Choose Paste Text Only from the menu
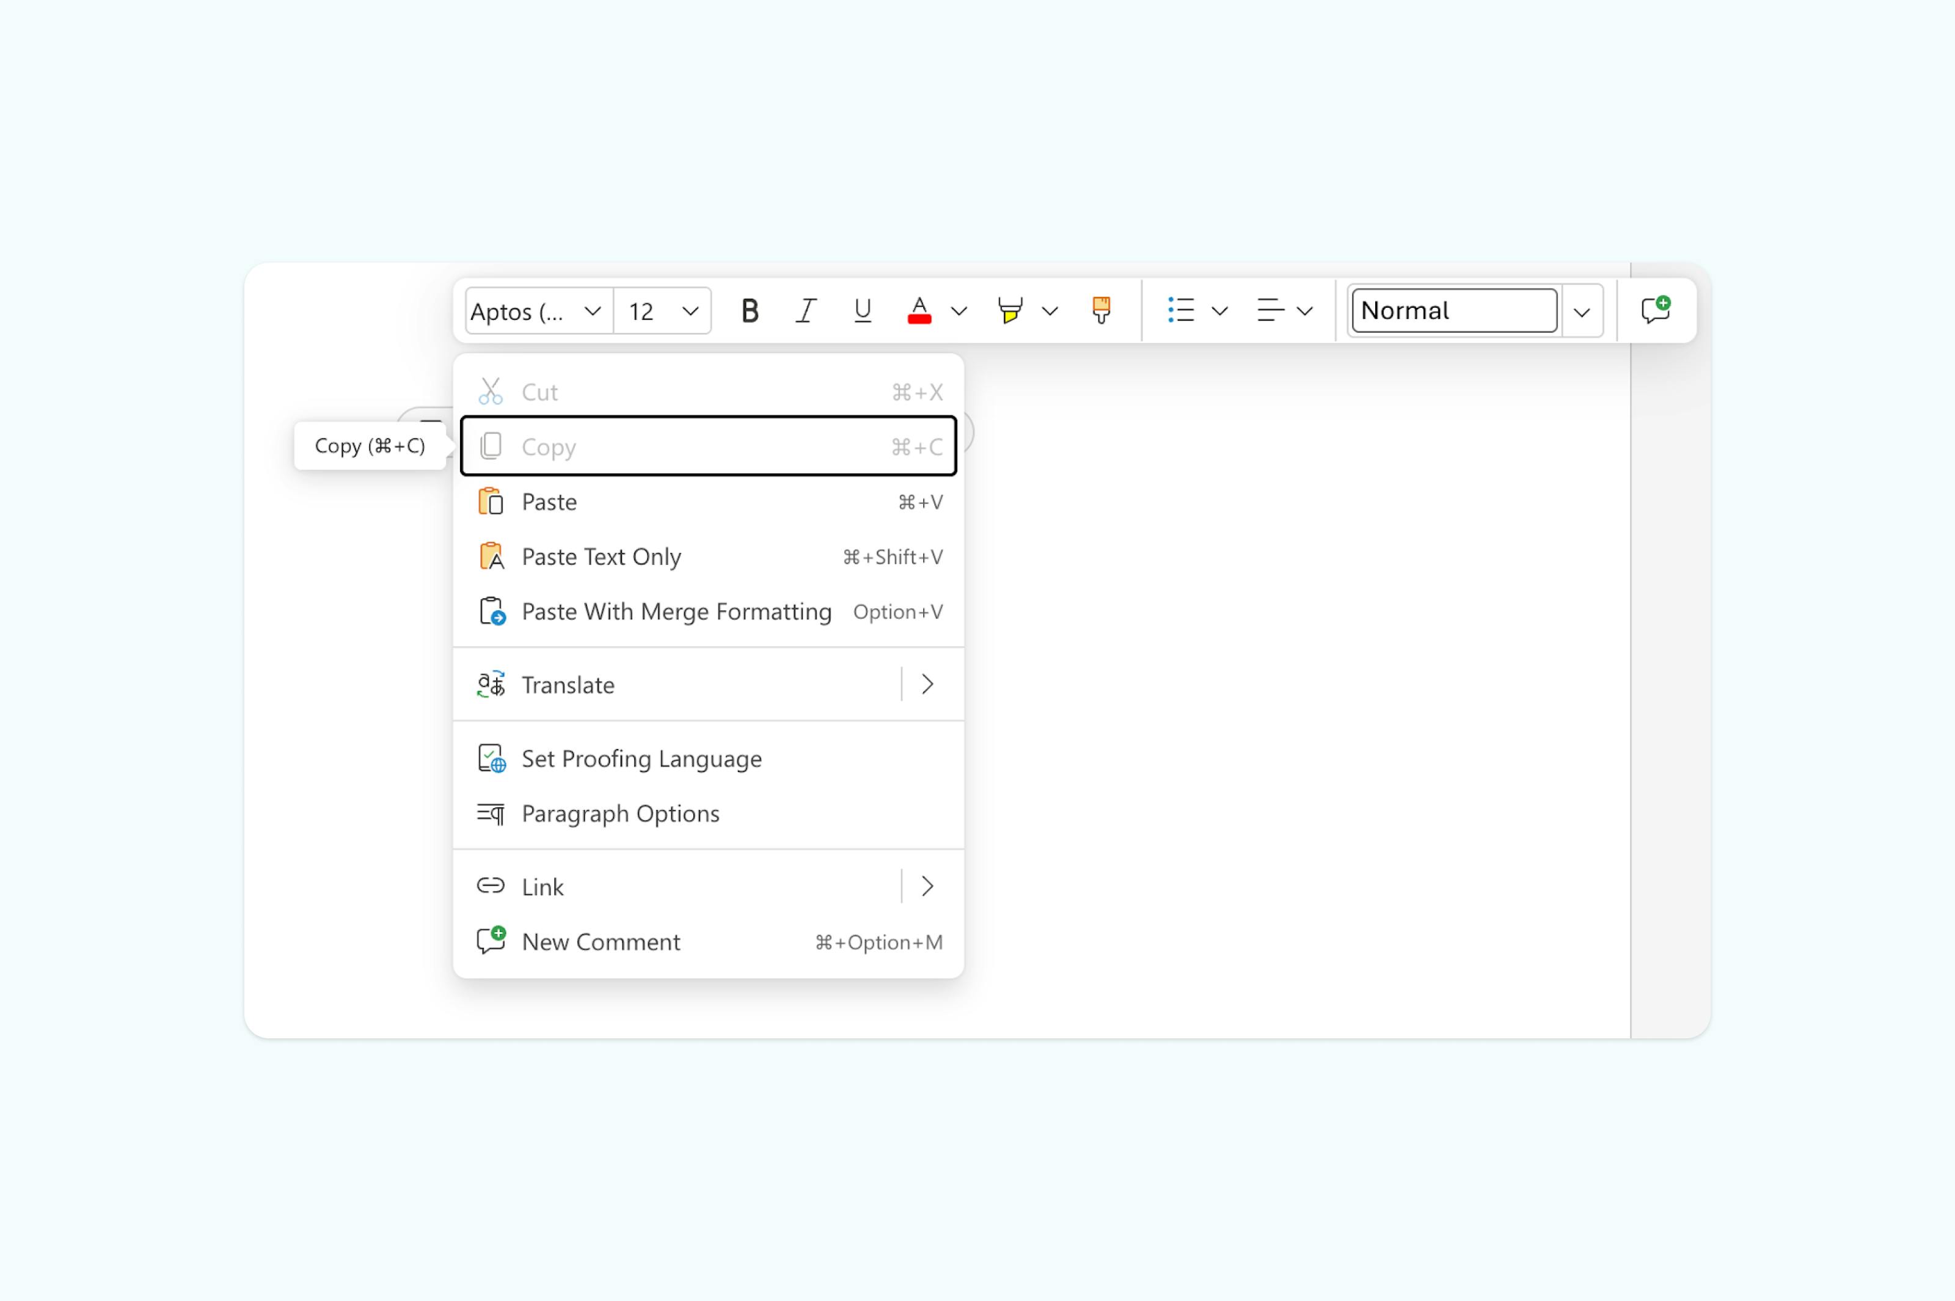This screenshot has width=1955, height=1301. pos(601,556)
